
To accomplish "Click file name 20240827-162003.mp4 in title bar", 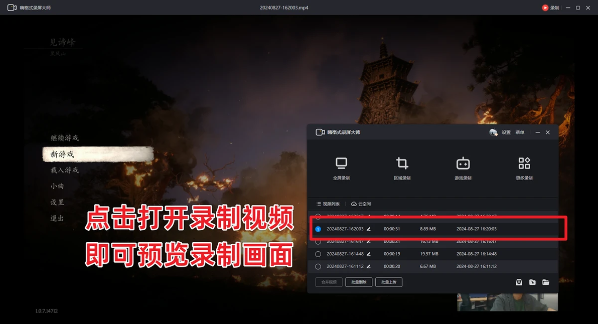I will pos(284,8).
